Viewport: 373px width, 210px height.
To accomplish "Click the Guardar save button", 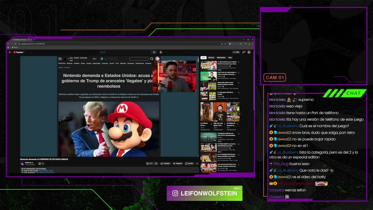I will (189, 163).
